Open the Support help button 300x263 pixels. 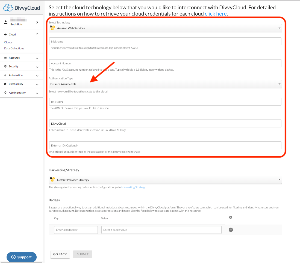pos(21,257)
